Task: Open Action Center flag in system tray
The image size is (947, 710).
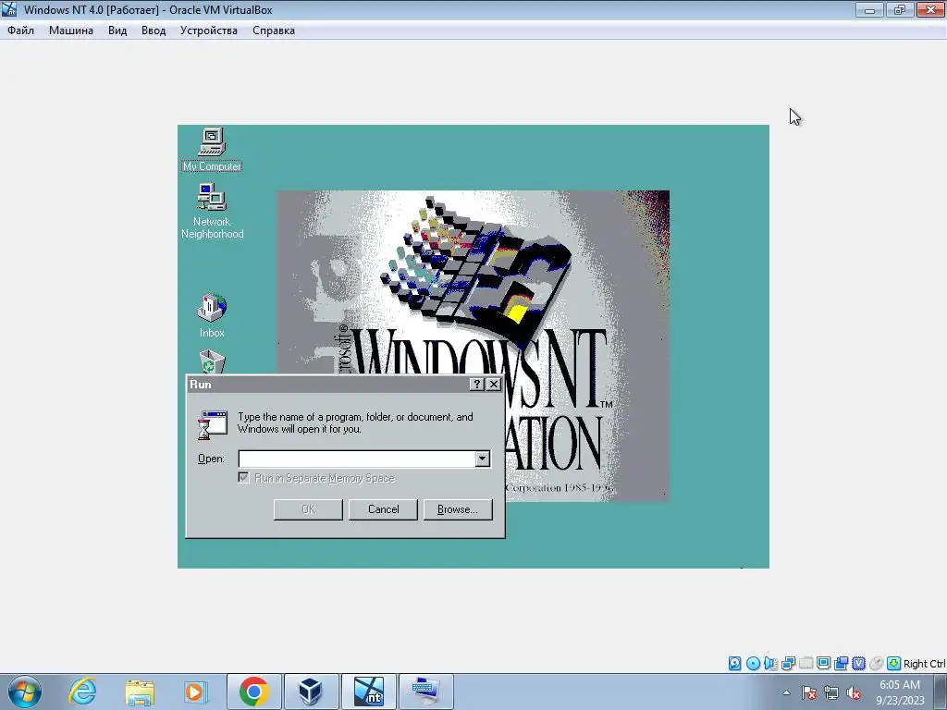Action: point(809,692)
